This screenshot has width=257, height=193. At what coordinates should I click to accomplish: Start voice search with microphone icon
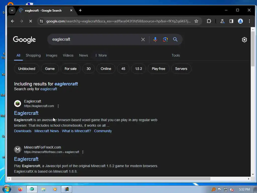pyautogui.click(x=155, y=39)
